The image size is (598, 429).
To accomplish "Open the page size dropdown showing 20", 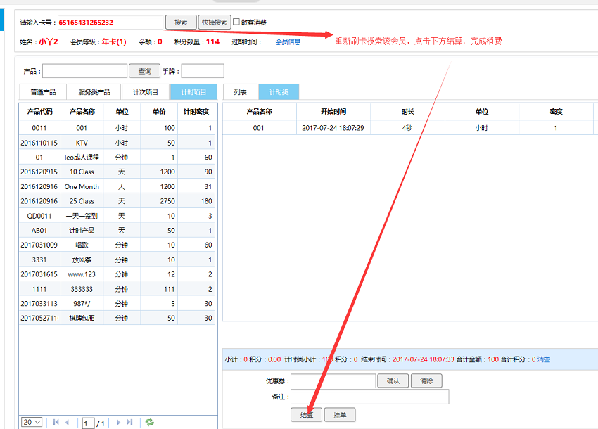I will [x=32, y=422].
